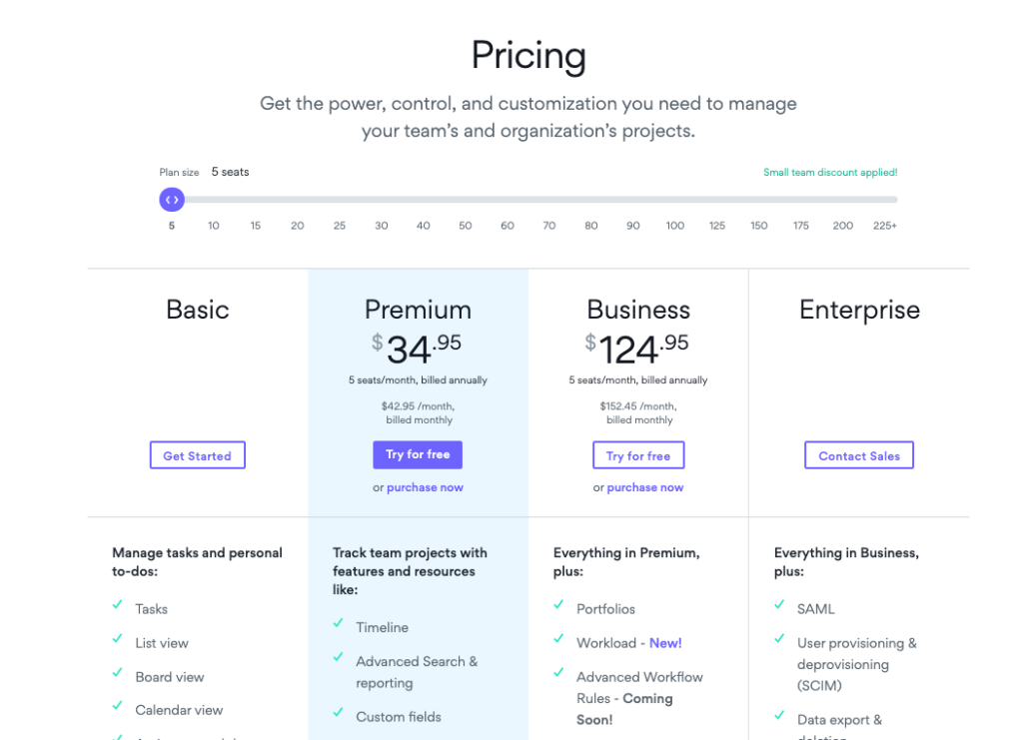The width and height of the screenshot is (1023, 740).
Task: Click Contact Sales for Enterprise
Action: pyautogui.click(x=858, y=454)
